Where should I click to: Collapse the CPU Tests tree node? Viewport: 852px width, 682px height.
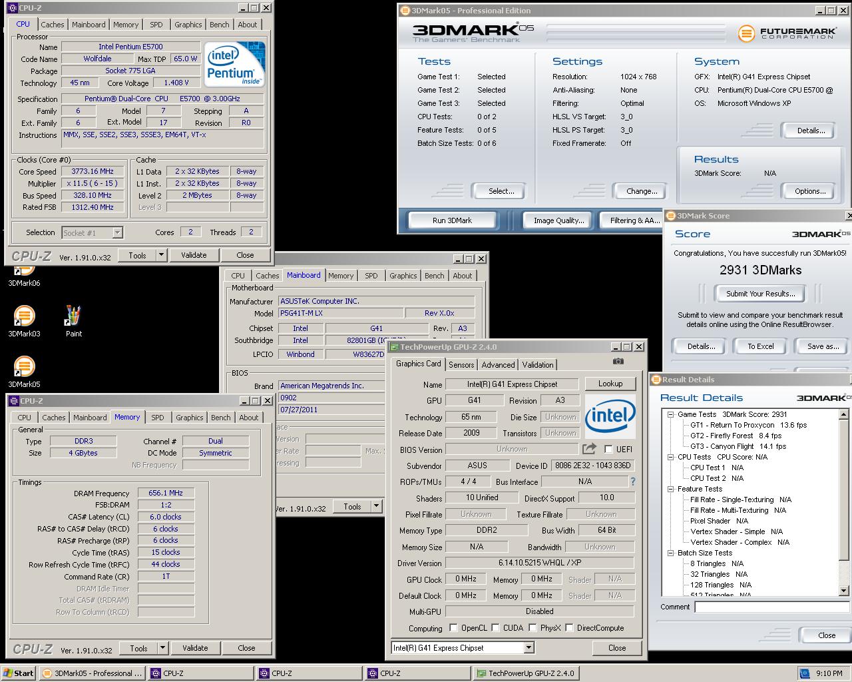(671, 457)
